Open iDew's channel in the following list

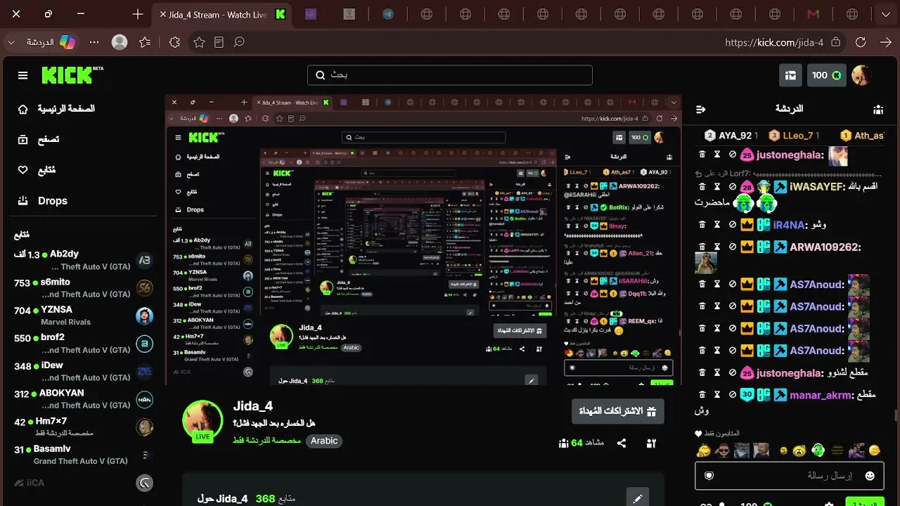(83, 371)
